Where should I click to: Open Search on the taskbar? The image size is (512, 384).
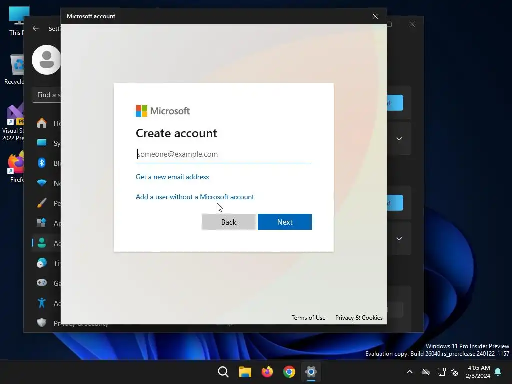click(x=223, y=372)
